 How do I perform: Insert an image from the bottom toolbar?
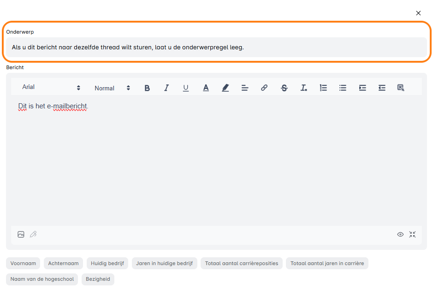pos(21,234)
